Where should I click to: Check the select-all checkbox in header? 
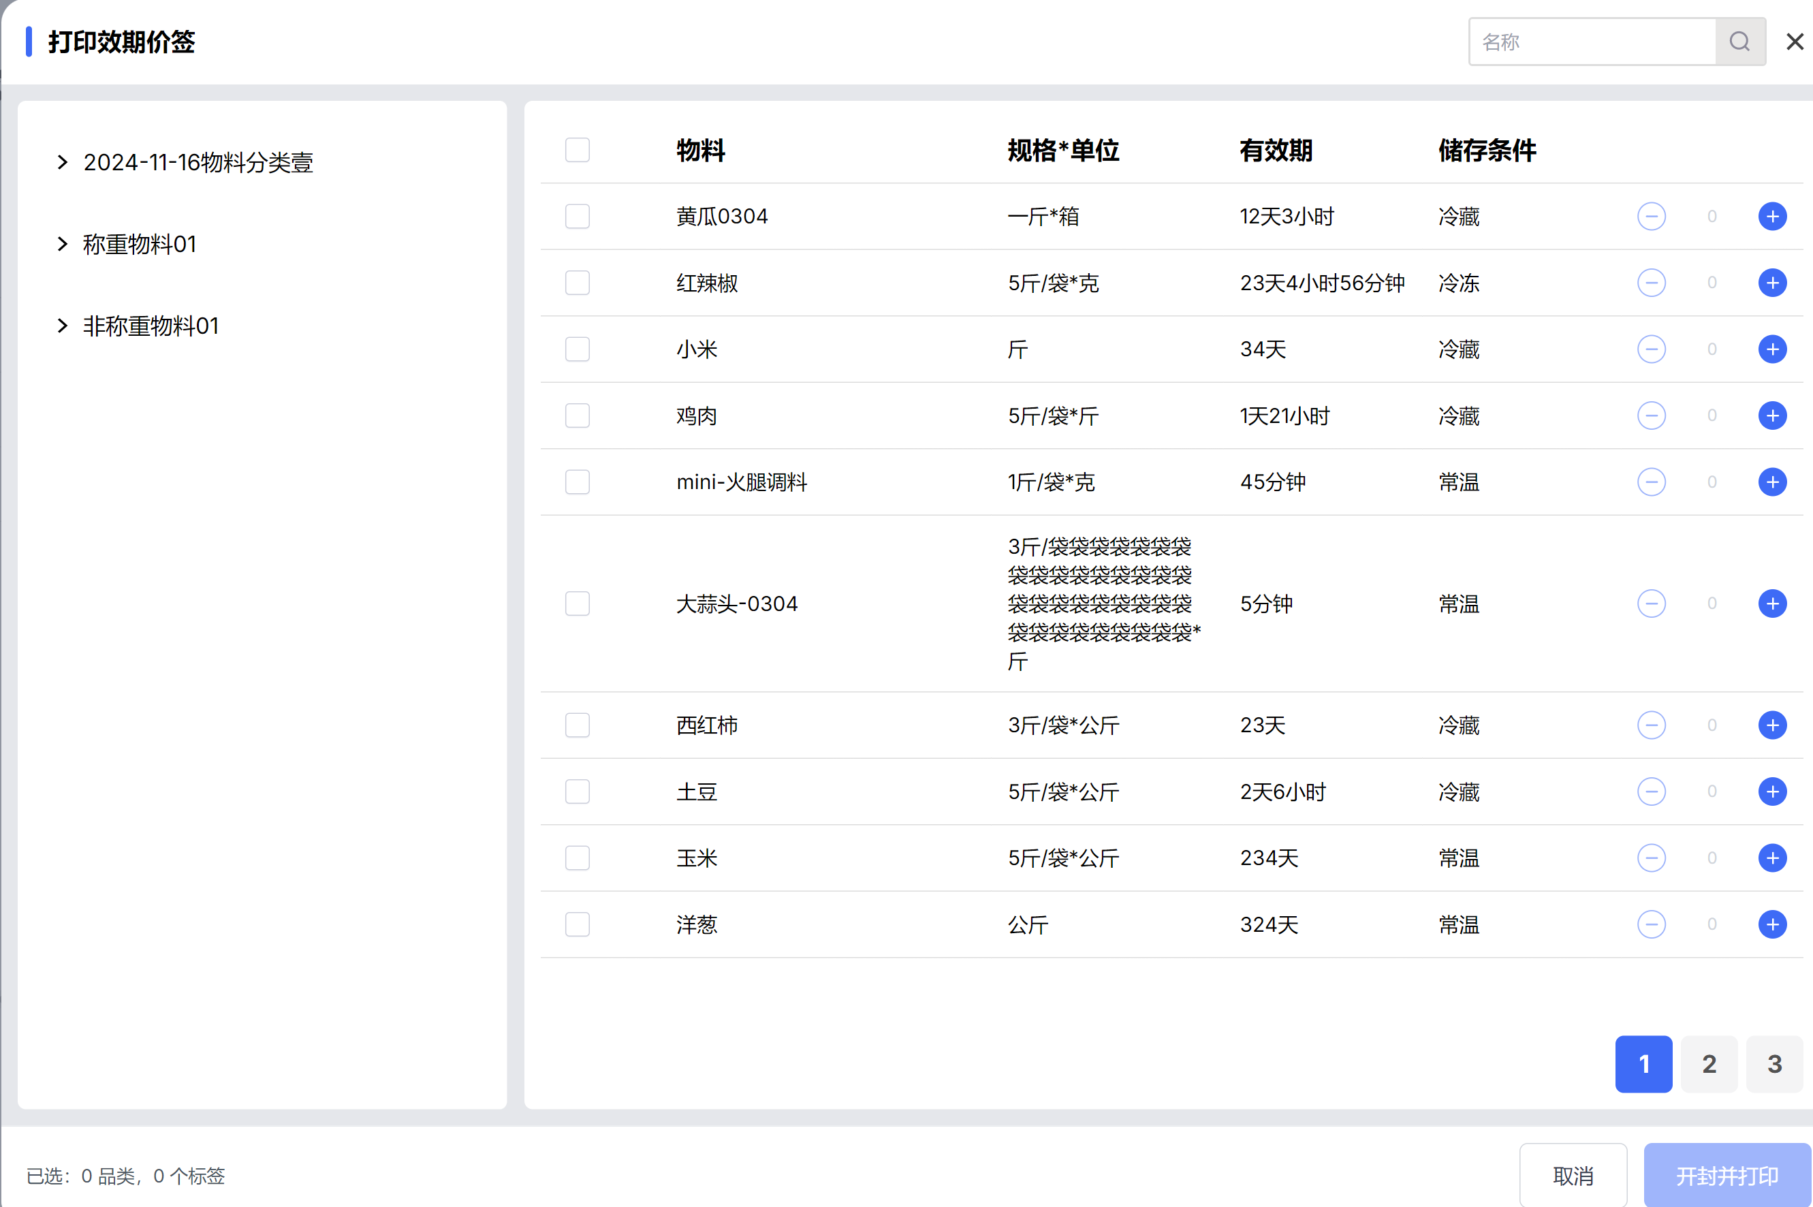click(577, 150)
